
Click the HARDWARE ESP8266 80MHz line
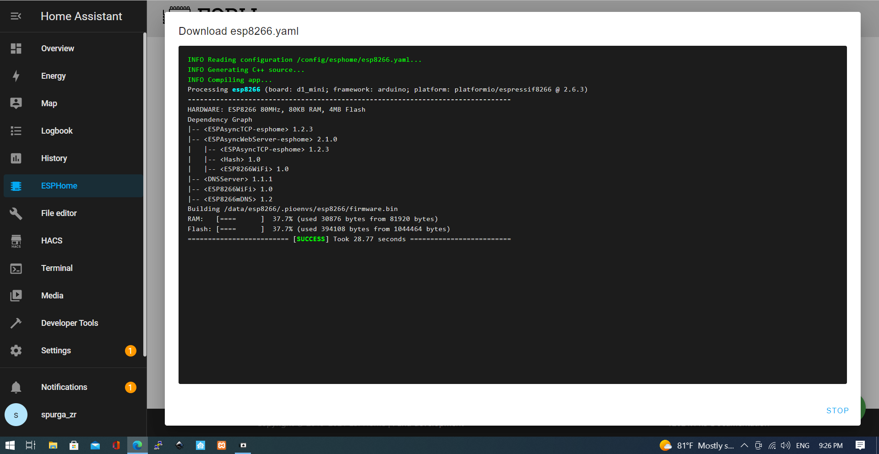pos(277,109)
